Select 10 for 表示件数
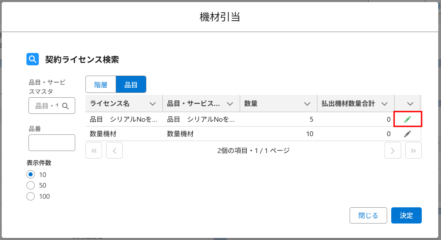 pyautogui.click(x=31, y=174)
